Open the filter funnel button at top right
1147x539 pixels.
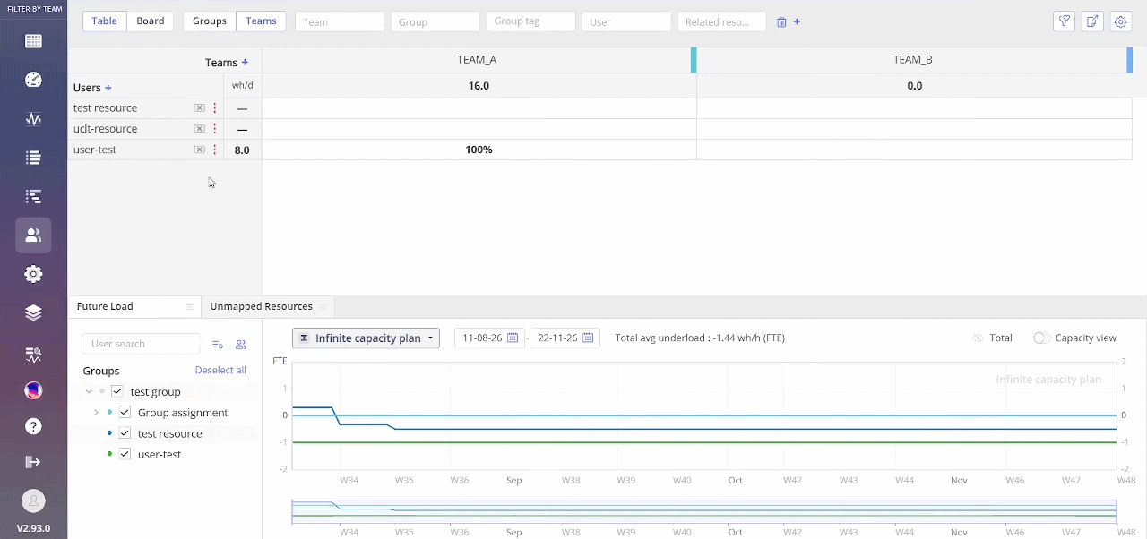1064,21
